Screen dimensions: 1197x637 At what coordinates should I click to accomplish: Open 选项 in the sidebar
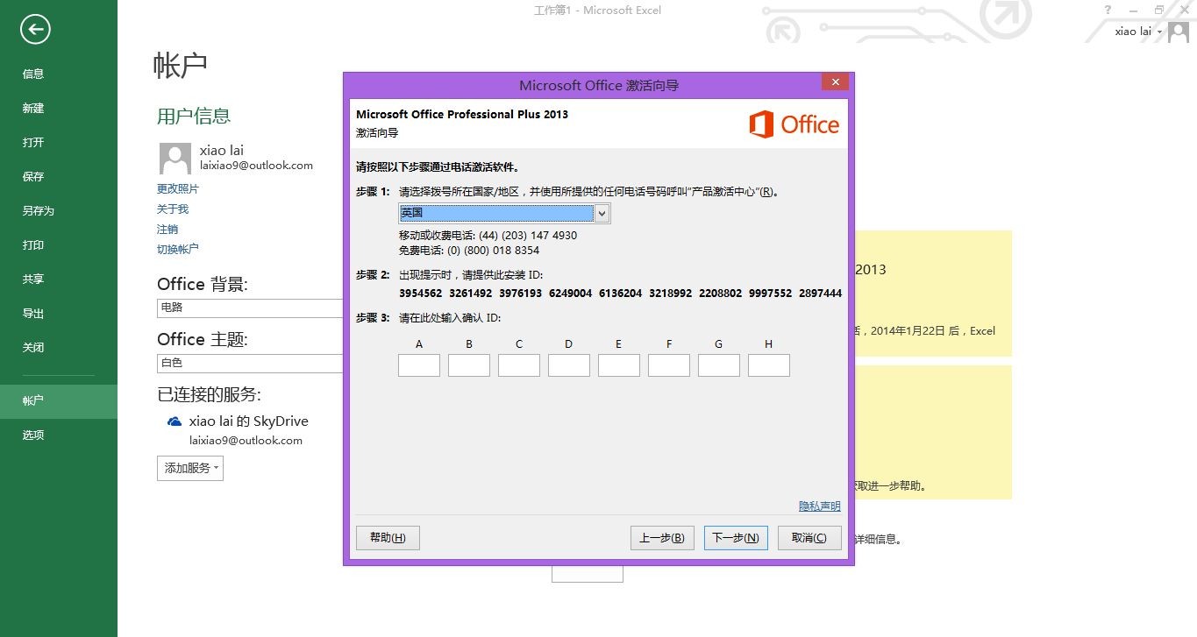(x=59, y=435)
